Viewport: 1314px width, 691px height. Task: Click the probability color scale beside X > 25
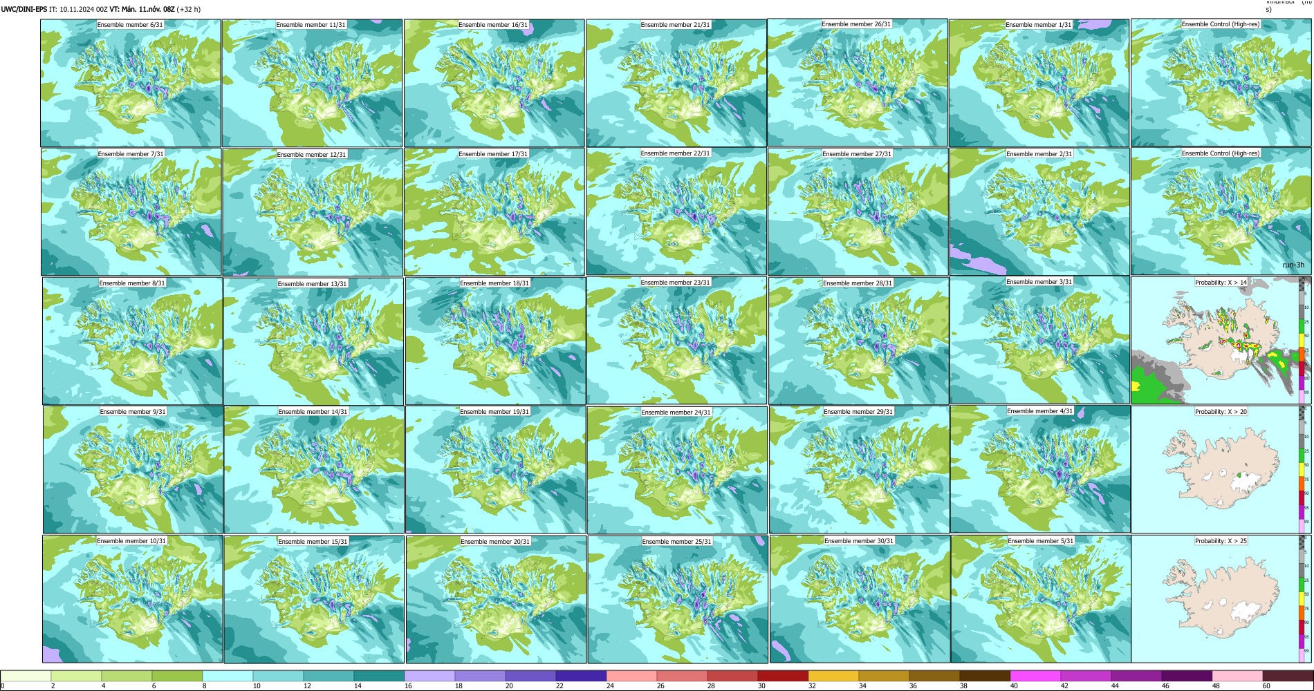(1303, 598)
